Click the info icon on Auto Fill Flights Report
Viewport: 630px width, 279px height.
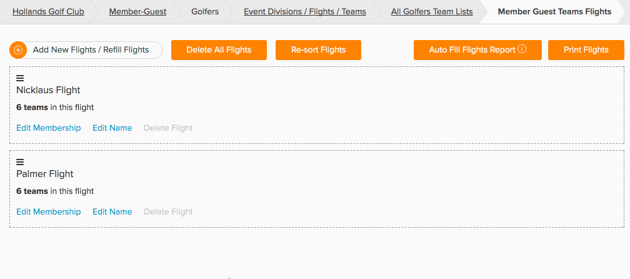(522, 49)
